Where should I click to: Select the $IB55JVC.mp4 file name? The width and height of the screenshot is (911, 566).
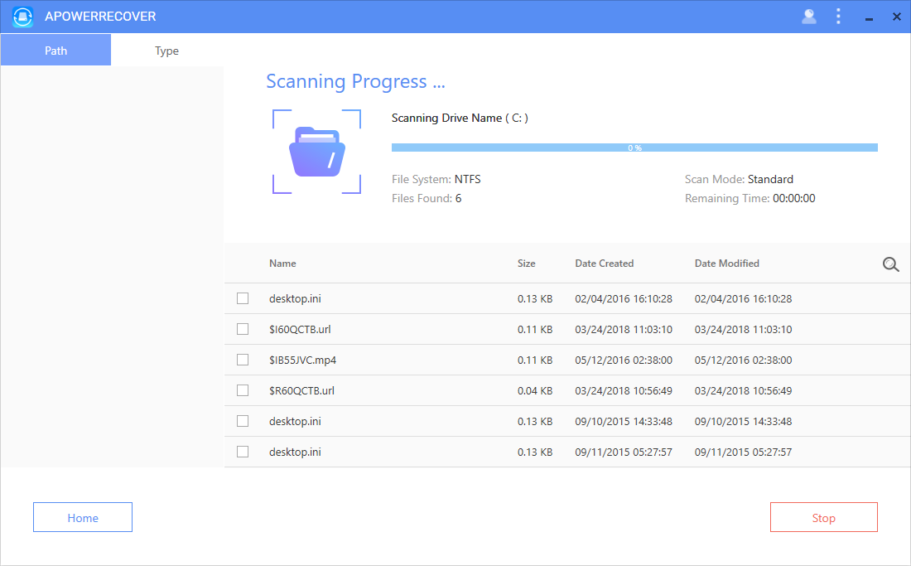coord(302,360)
